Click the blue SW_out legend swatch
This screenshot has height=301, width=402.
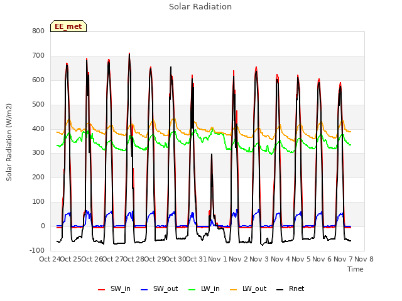[144, 290]
